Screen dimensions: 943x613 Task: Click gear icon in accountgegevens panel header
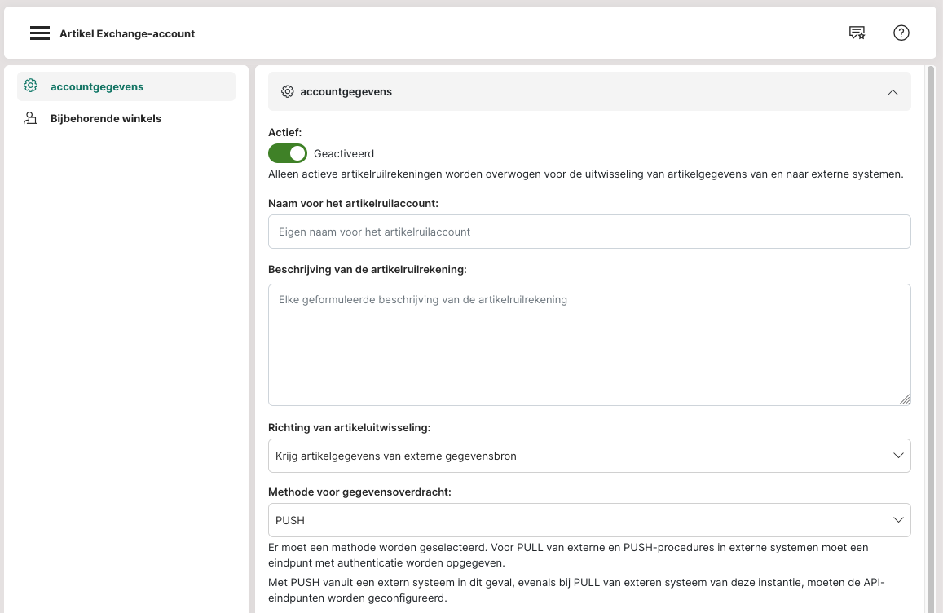coord(287,92)
